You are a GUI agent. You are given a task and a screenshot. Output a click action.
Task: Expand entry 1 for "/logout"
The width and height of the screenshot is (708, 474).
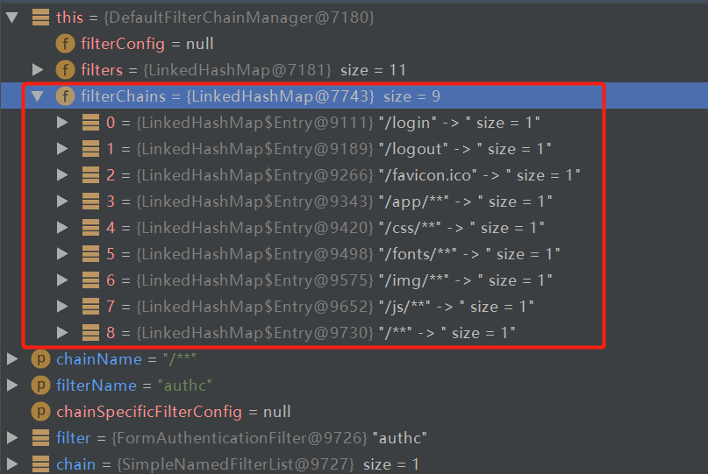click(62, 148)
